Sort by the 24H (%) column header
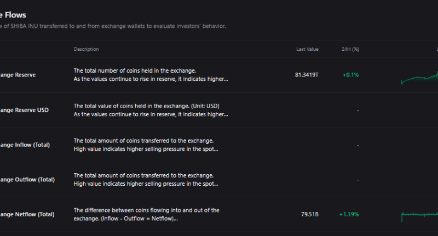Viewport: 438px width, 236px height. [x=349, y=49]
